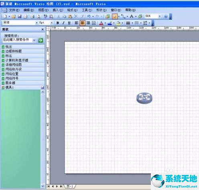Open the 边框和标题 stencil
Image resolution: width=199 pixels, height=190 pixels.
[x=23, y=51]
